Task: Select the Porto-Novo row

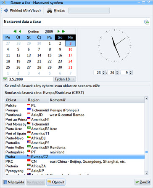Action: click(x=75, y=138)
